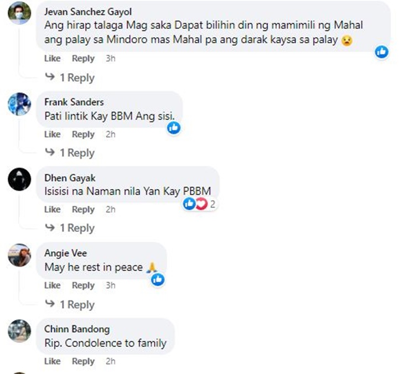The image size is (415, 374).
Task: Reply to Angie Vee's comment
Action: click(x=83, y=285)
